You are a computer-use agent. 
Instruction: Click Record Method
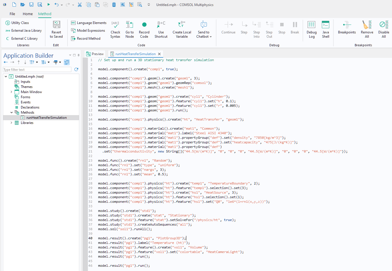(x=86, y=39)
